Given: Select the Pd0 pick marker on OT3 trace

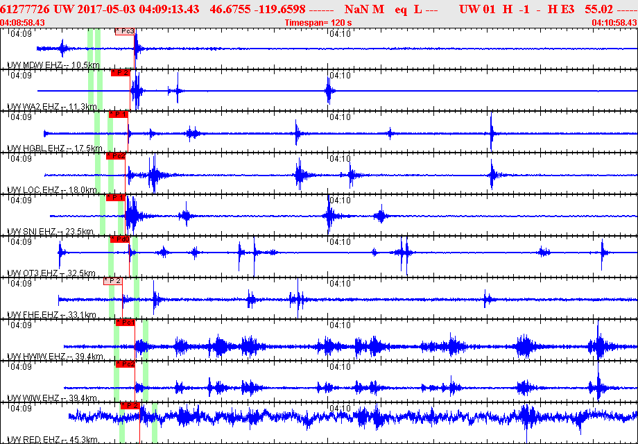Looking at the screenshot, I should pos(120,239).
